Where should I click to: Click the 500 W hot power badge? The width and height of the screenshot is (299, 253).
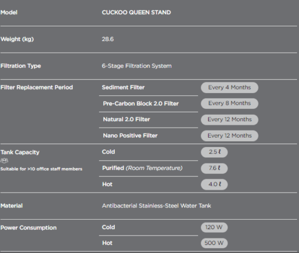click(x=214, y=243)
